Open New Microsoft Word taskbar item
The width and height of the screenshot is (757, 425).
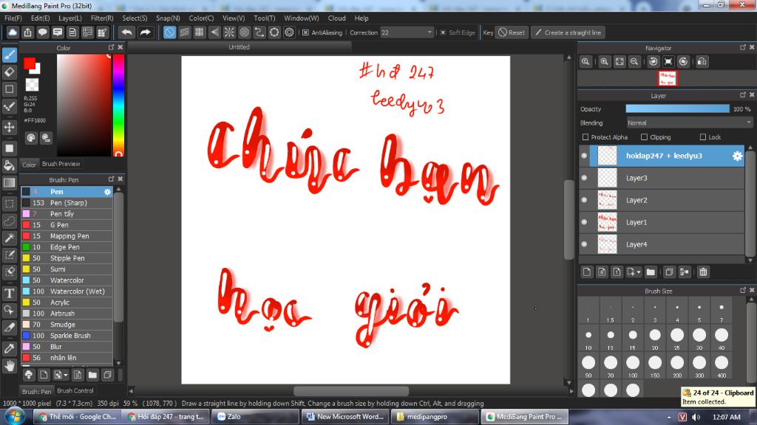[x=344, y=417]
